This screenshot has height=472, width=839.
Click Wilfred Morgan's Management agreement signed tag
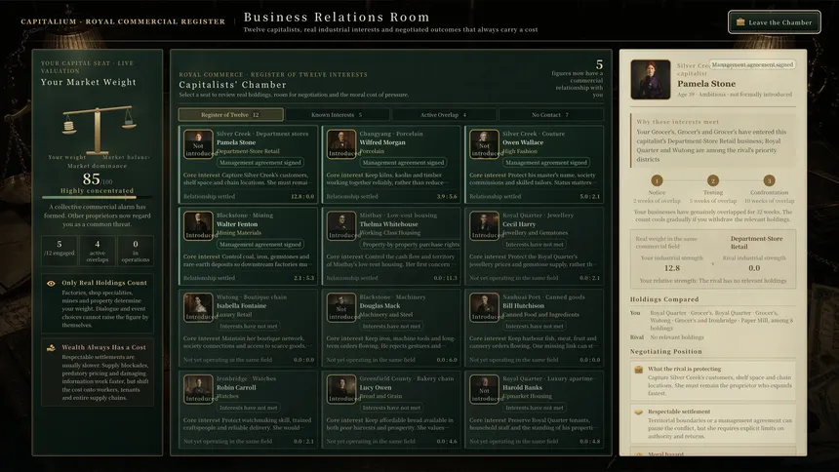click(403, 163)
